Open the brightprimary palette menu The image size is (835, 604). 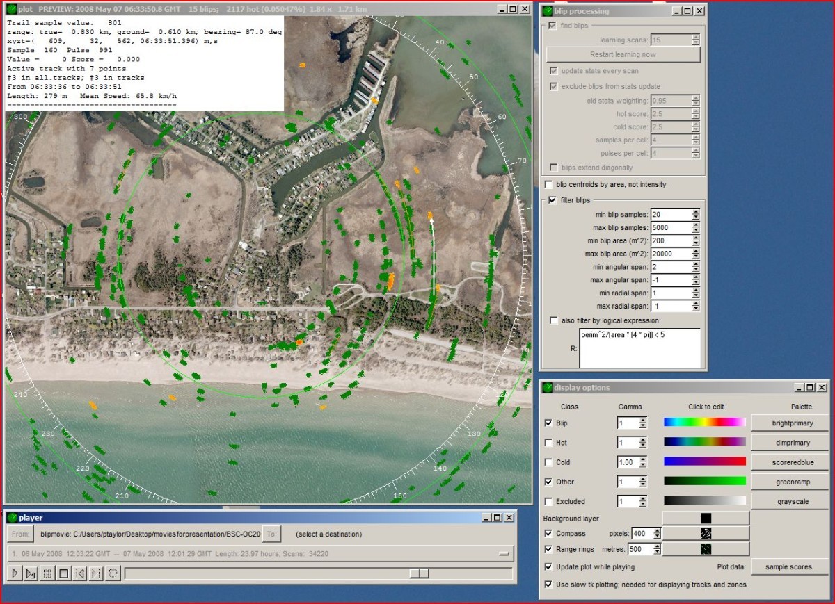[x=791, y=423]
